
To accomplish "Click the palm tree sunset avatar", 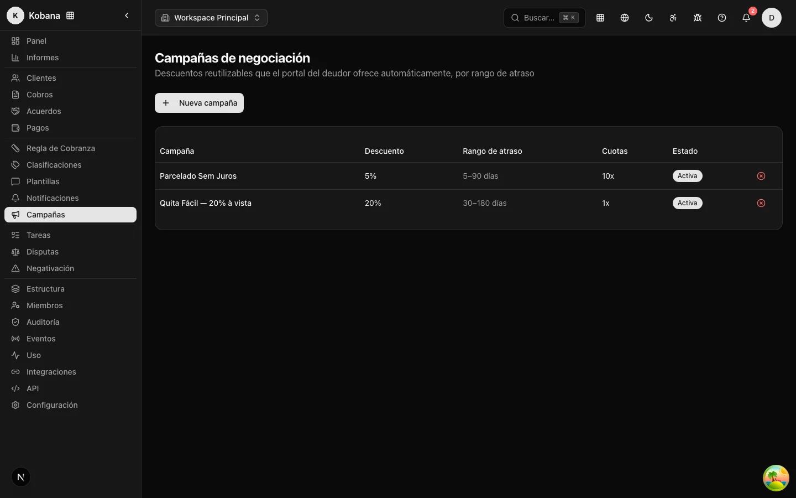I will [776, 478].
